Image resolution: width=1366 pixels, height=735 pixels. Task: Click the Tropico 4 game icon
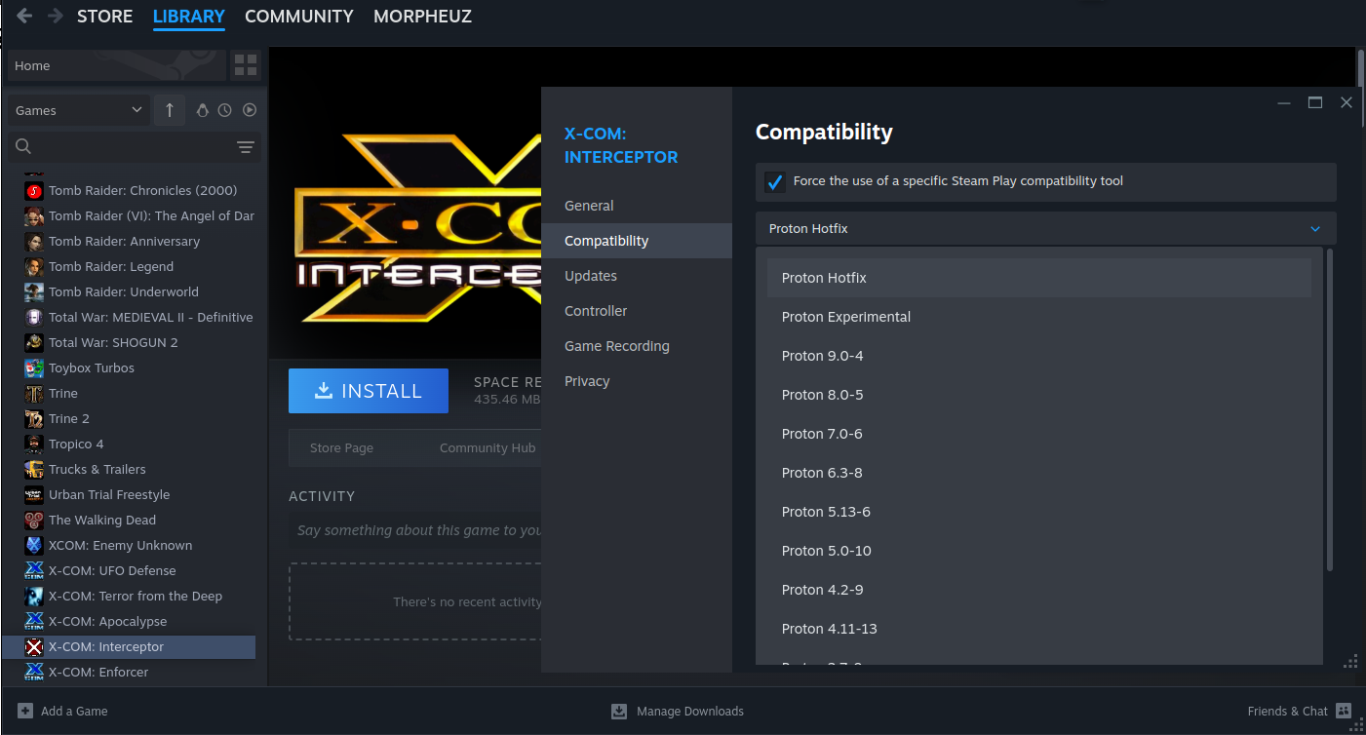pos(34,444)
